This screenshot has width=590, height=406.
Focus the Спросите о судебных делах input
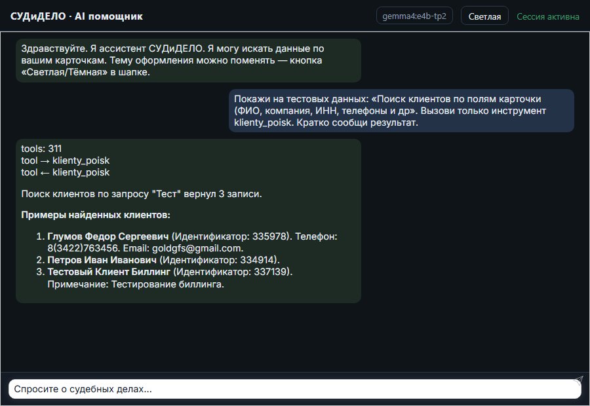pyautogui.click(x=294, y=389)
